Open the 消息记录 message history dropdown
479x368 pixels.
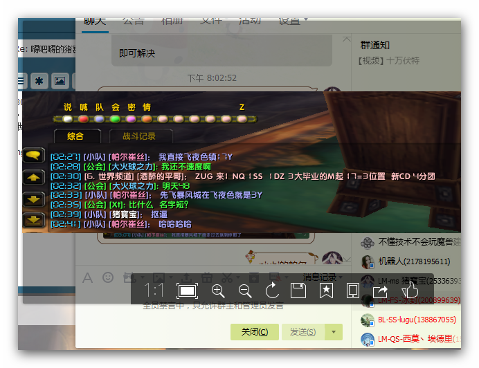pos(324,277)
